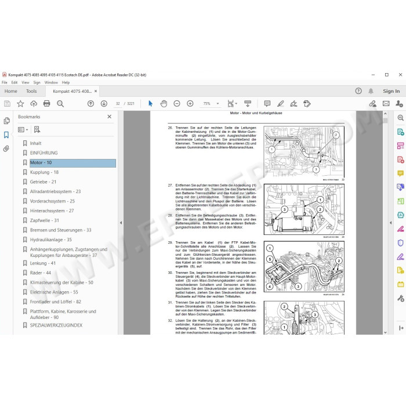Screen dimensions: 406x406
Task: Open the right pane search tool
Action: coord(401,118)
